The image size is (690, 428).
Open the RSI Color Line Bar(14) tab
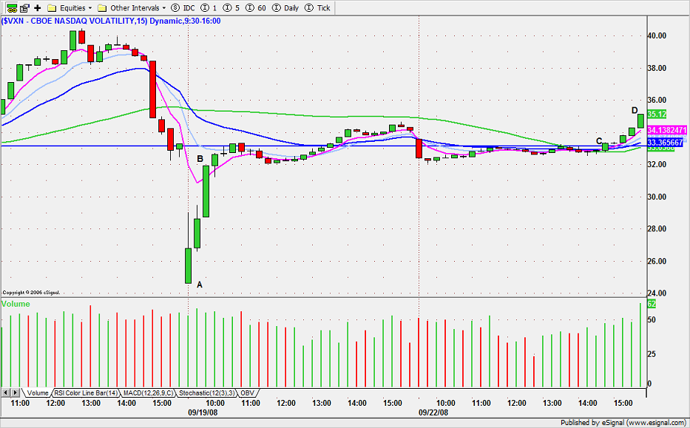pyautogui.click(x=87, y=393)
